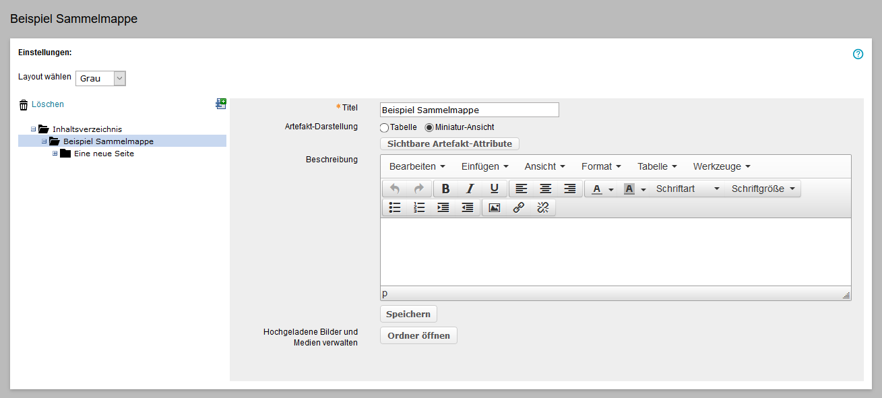Open the Schriftart font dropdown
This screenshot has width=882, height=398.
coord(687,189)
